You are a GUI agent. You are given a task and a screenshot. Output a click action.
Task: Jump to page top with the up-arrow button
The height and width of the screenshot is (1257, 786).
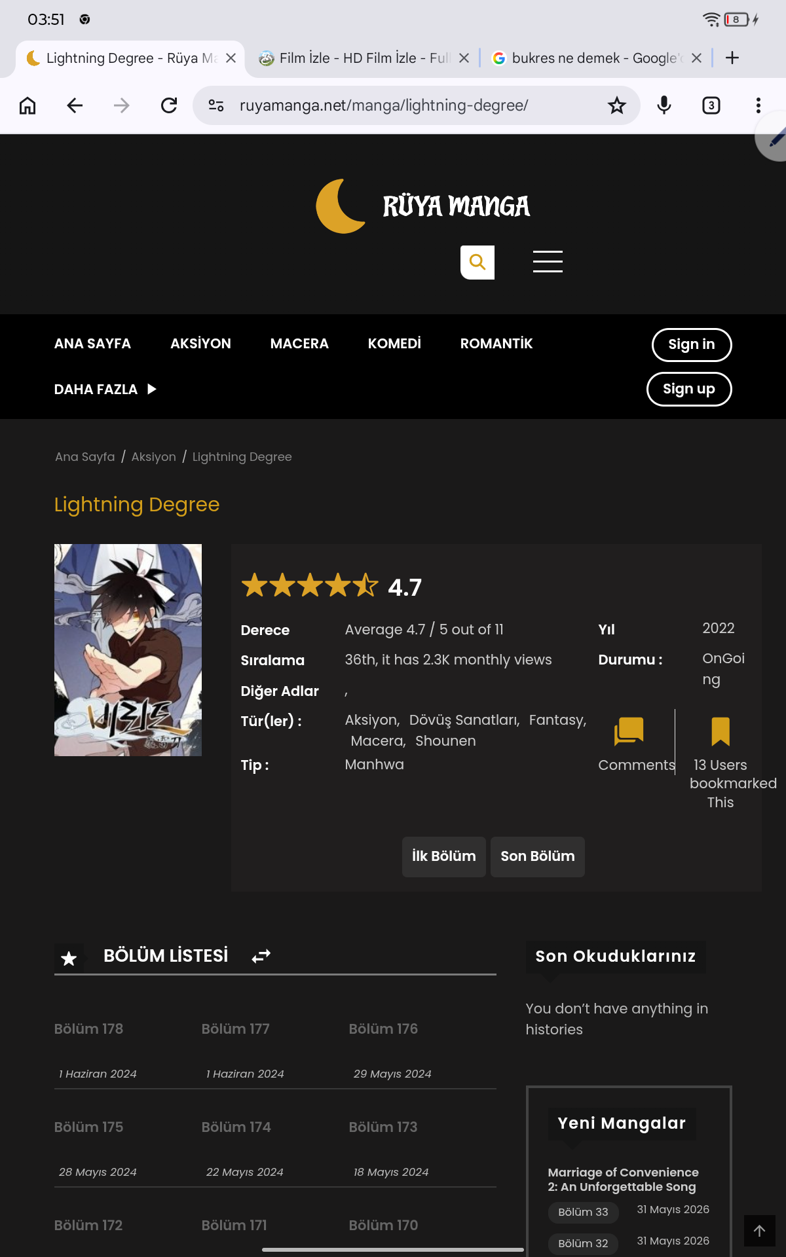click(760, 1231)
